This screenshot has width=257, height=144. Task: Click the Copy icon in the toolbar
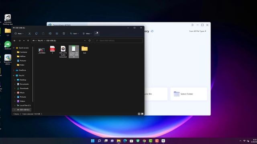(37, 34)
